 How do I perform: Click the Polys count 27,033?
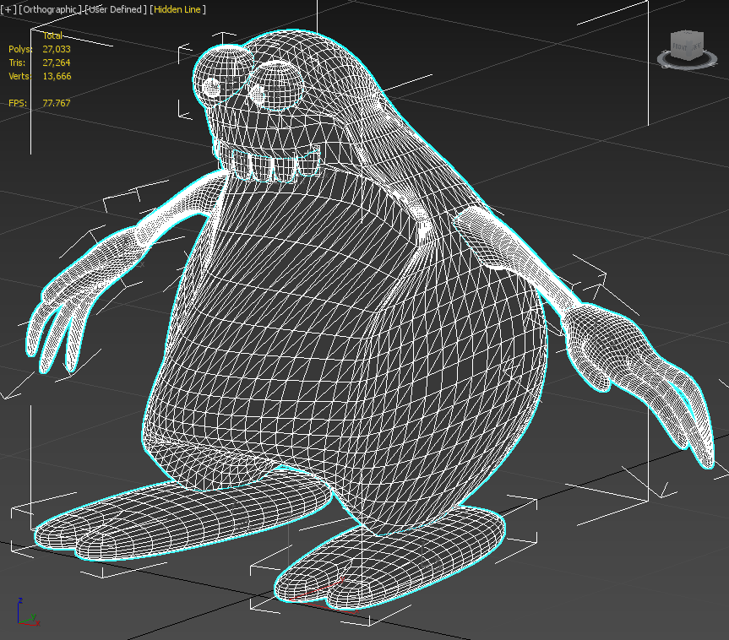point(57,49)
